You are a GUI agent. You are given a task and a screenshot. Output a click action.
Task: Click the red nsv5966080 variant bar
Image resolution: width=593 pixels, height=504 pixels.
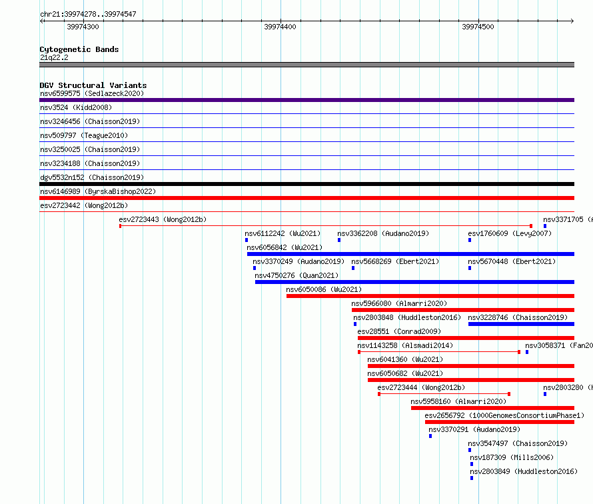tap(463, 310)
